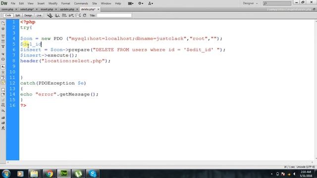
Task: Click the Collapse Selection icon
Action: point(3,42)
